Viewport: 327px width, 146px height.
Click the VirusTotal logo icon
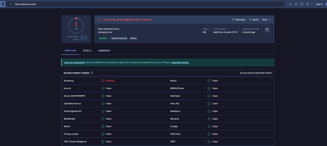pyautogui.click(x=2, y=4)
